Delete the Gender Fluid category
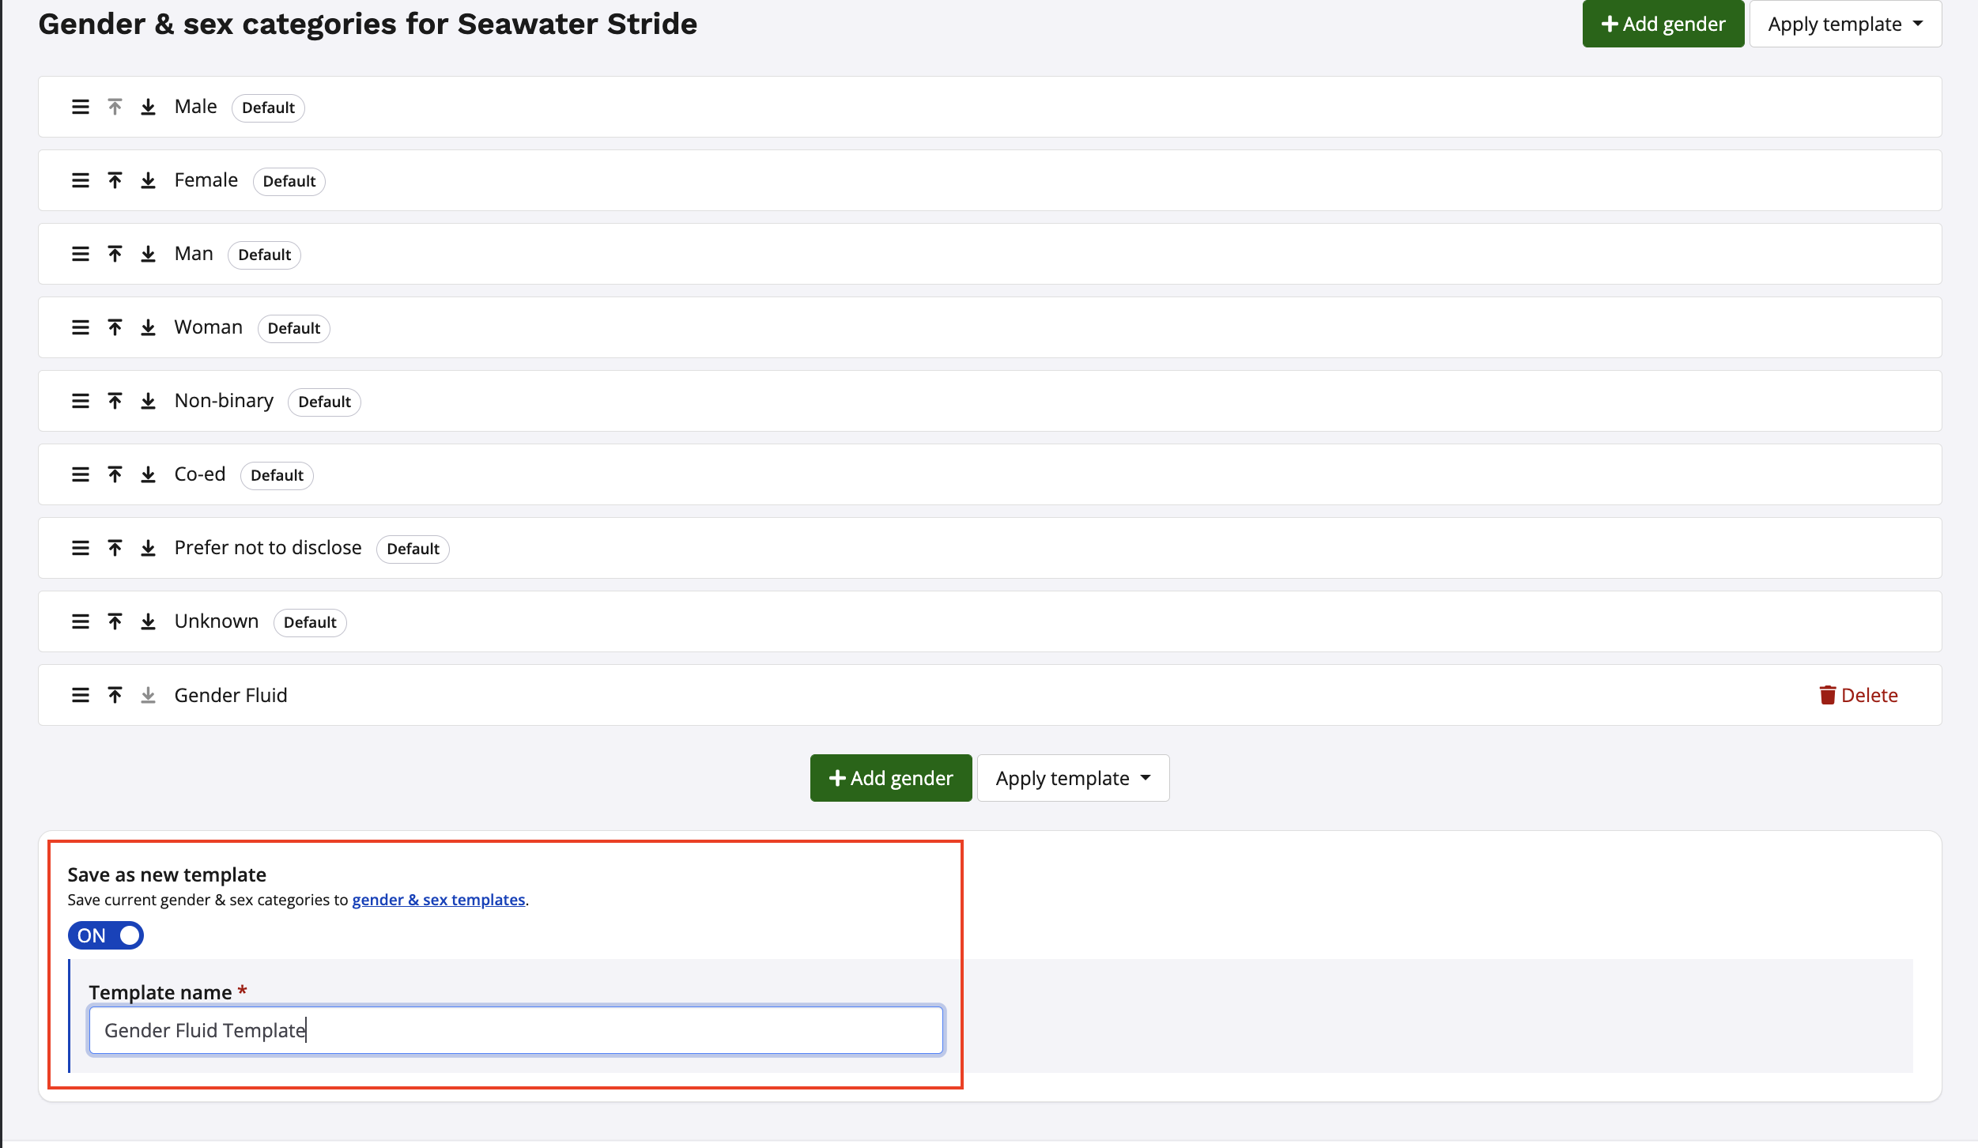Screen dimensions: 1978x1148 point(1858,696)
